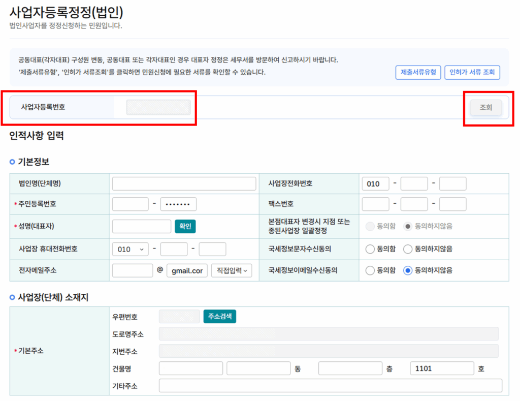Select 동의함 for 국세정보이메일수신동의
This screenshot has width=520, height=401.
click(x=370, y=270)
